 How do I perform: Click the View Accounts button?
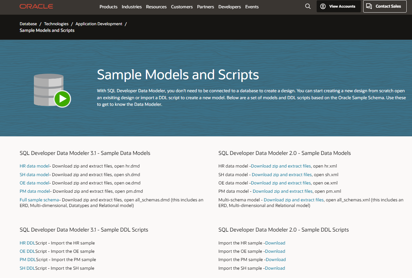pos(339,6)
